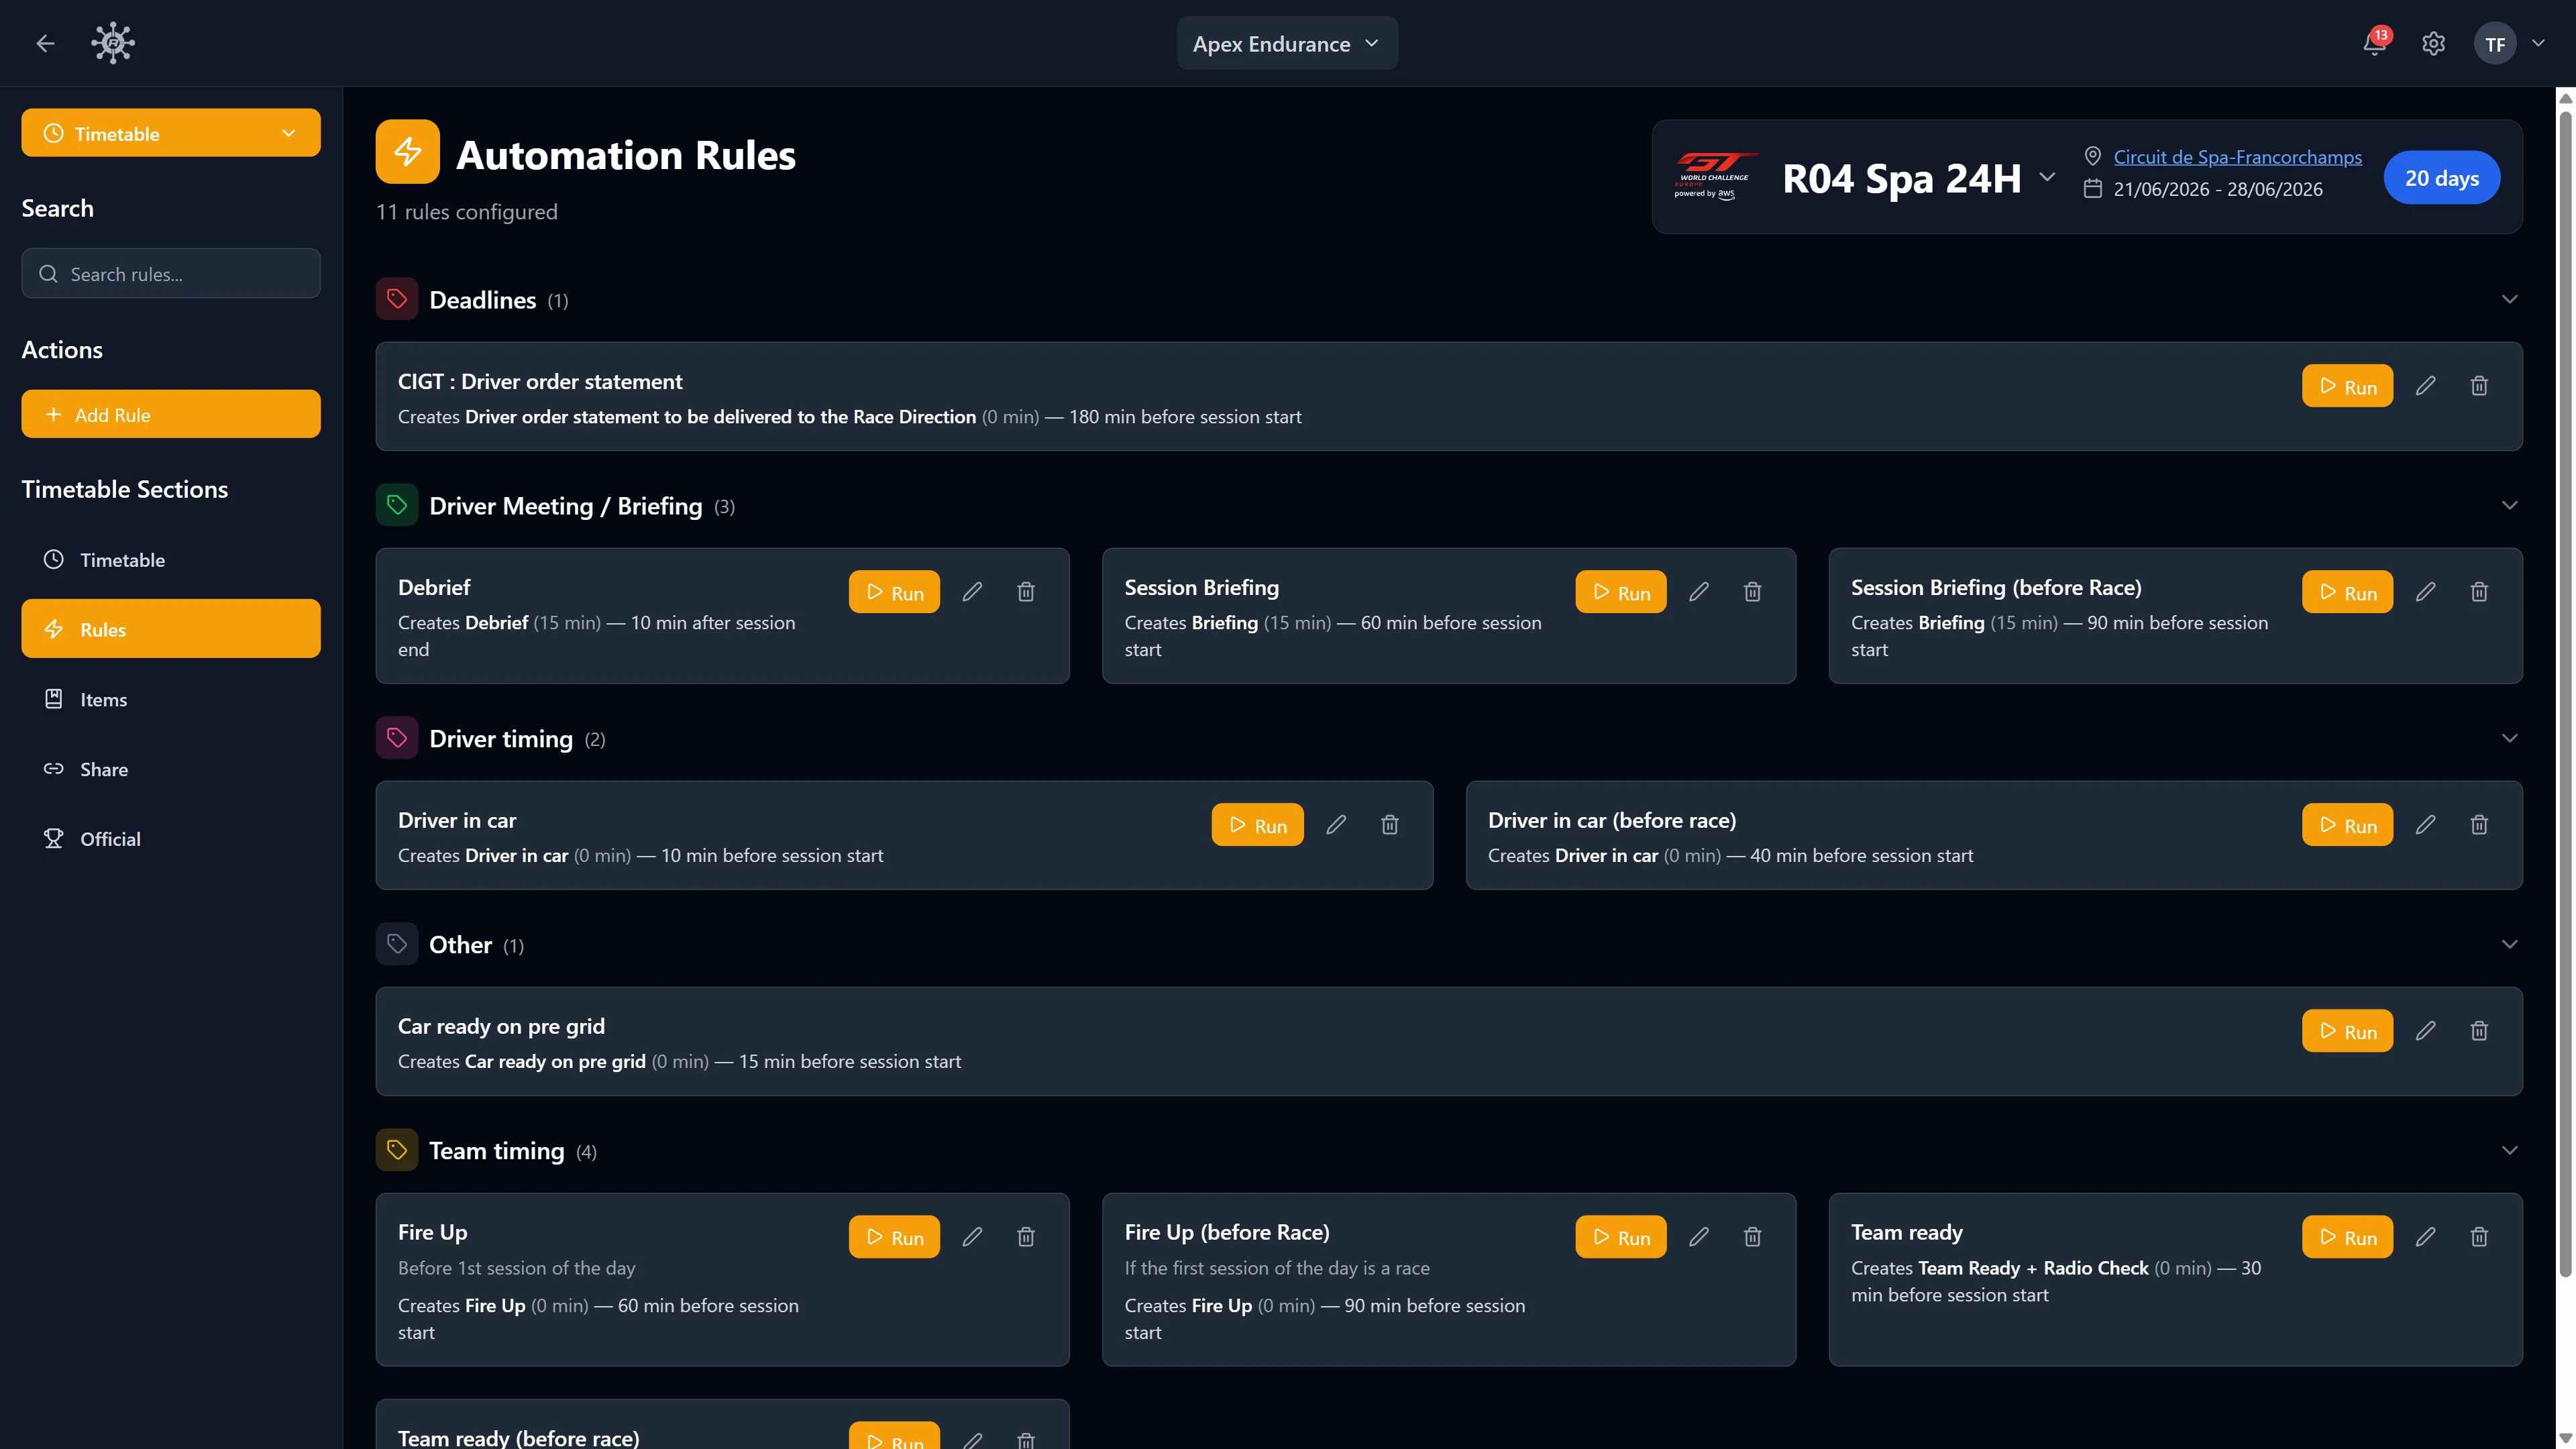Run the Fire Up rule
The width and height of the screenshot is (2576, 1449).
(x=894, y=1237)
